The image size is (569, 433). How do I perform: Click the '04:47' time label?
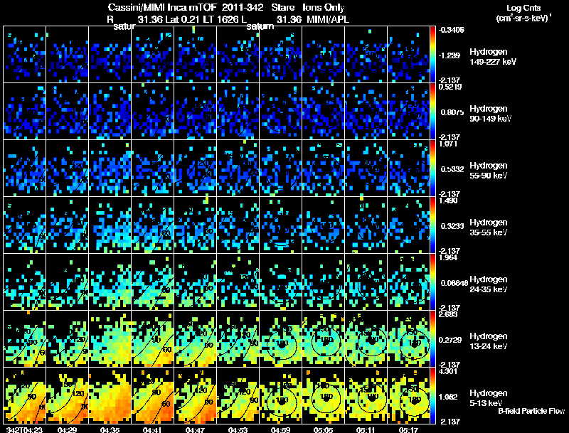click(x=195, y=430)
